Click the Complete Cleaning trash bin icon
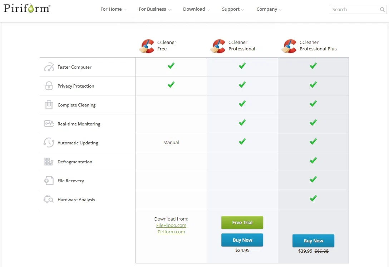This screenshot has height=267, width=389. click(x=49, y=105)
